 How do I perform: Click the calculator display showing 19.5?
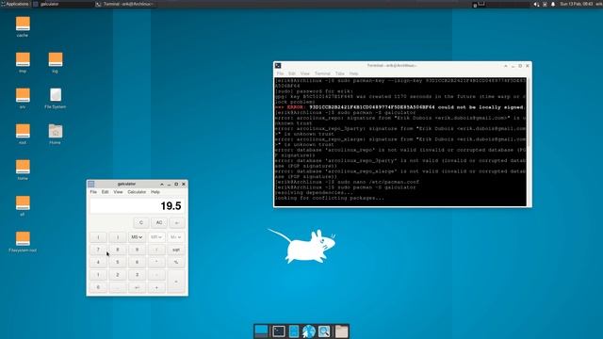click(x=137, y=206)
